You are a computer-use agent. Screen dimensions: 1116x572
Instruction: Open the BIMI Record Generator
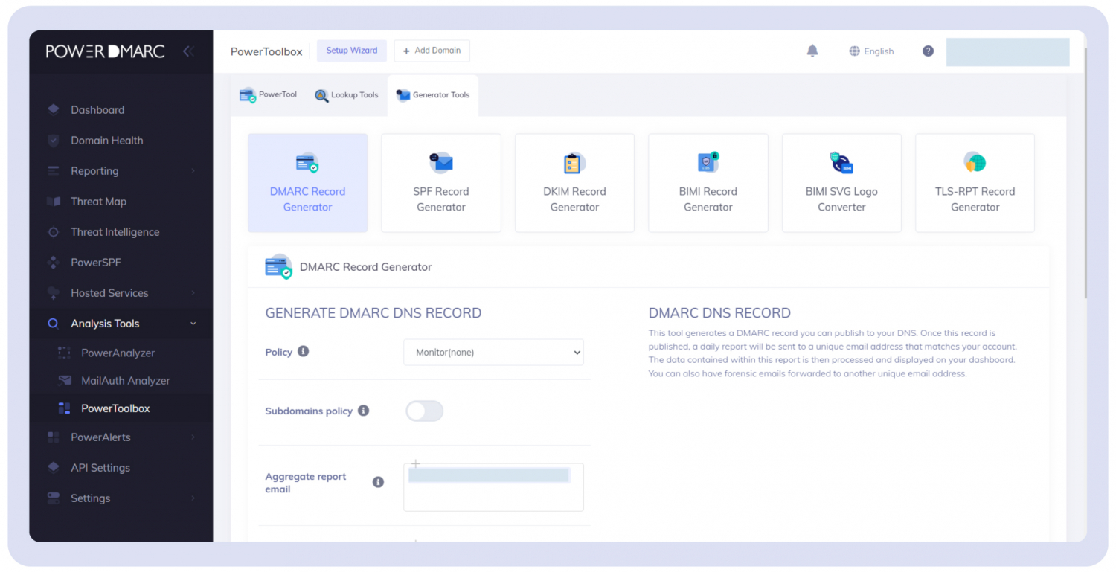708,183
